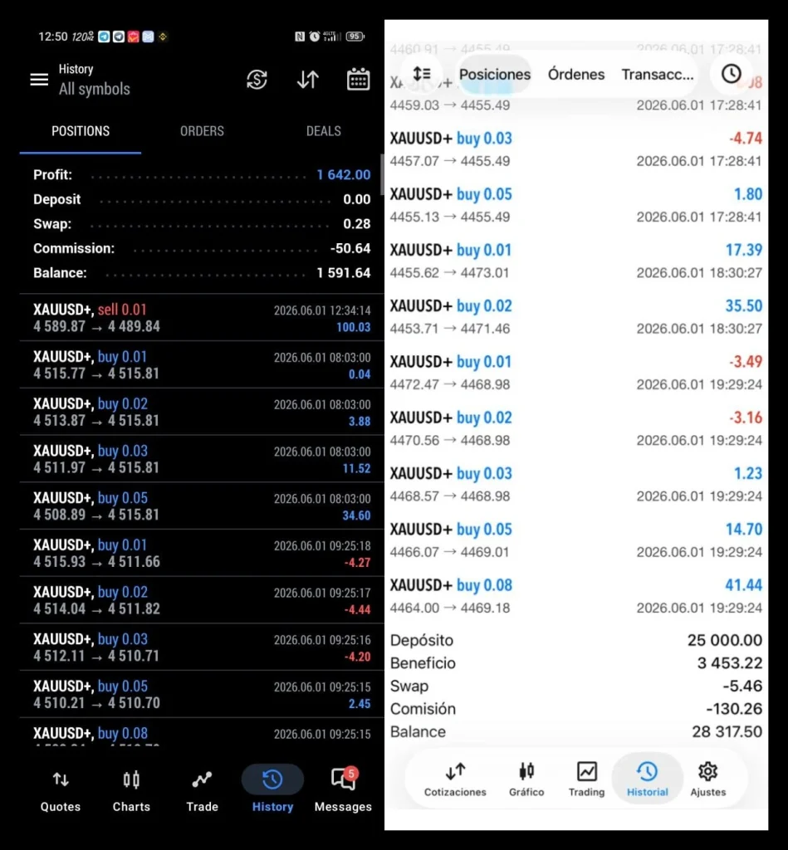Viewport: 788px width, 850px height.
Task: Tap the Commission value -50.64
Action: (x=350, y=248)
